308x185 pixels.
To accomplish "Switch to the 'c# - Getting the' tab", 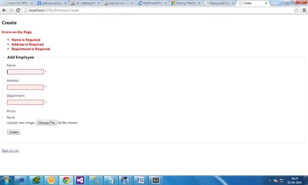I will click(85, 3).
